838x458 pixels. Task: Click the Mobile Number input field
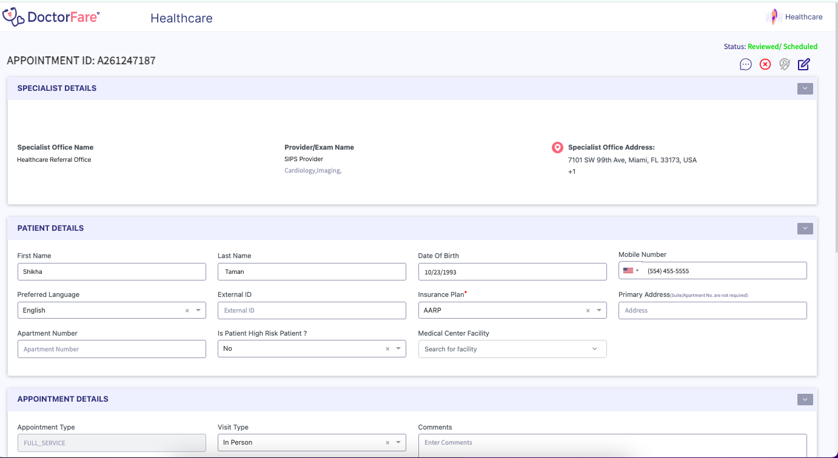pos(725,271)
